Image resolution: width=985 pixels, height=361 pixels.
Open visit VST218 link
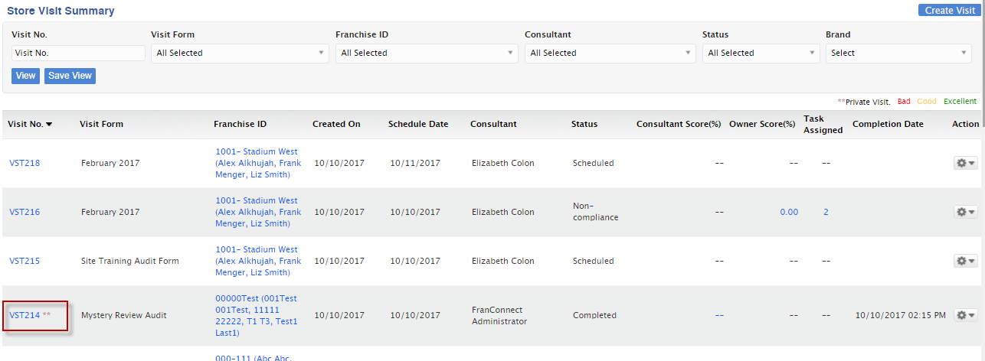pyautogui.click(x=25, y=163)
